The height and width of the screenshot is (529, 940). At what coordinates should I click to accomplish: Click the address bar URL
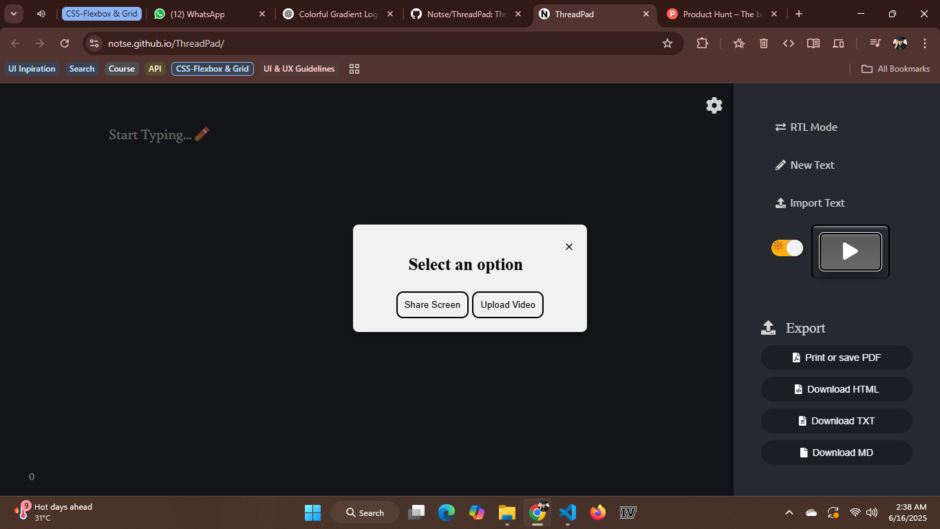click(166, 43)
